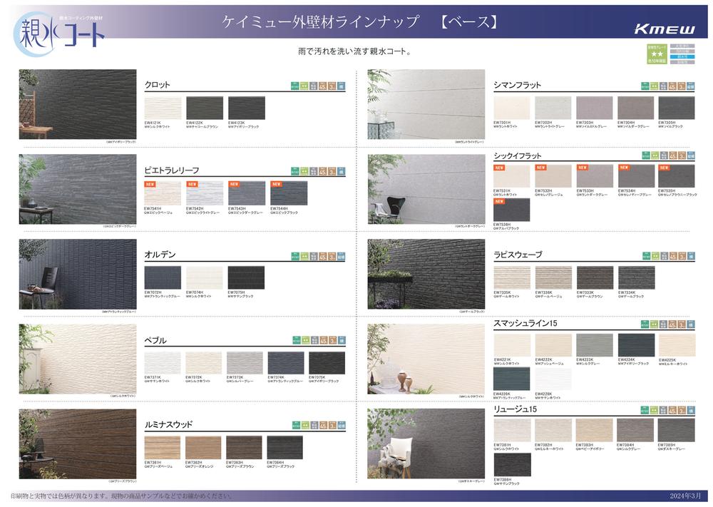Pick the dark gray EW7543H swatch

click(247, 193)
